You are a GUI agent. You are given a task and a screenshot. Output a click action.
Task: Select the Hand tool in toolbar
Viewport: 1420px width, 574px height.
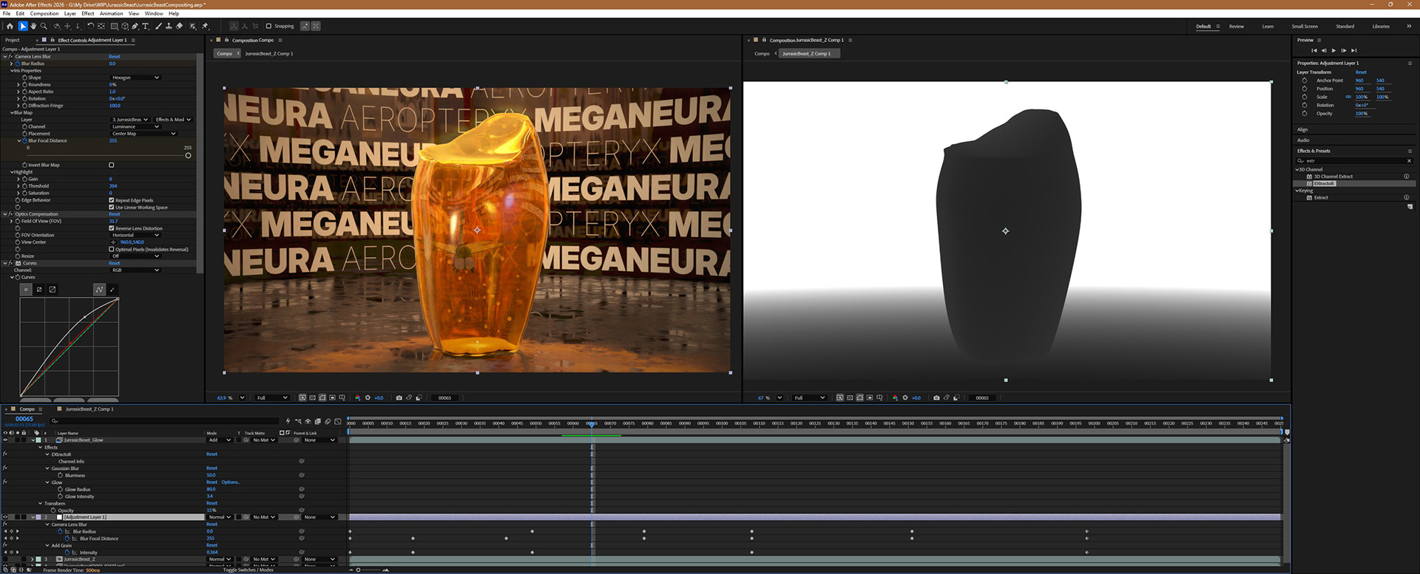(x=33, y=26)
